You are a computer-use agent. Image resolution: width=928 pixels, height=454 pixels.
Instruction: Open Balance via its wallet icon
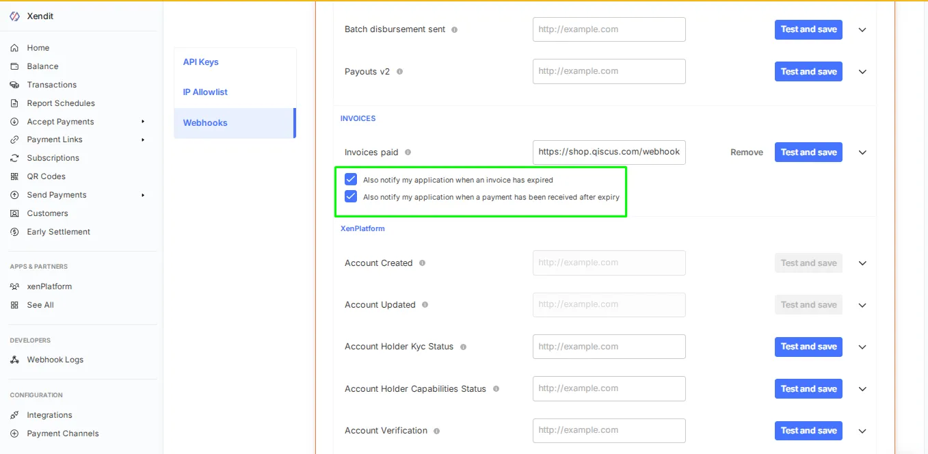tap(14, 66)
